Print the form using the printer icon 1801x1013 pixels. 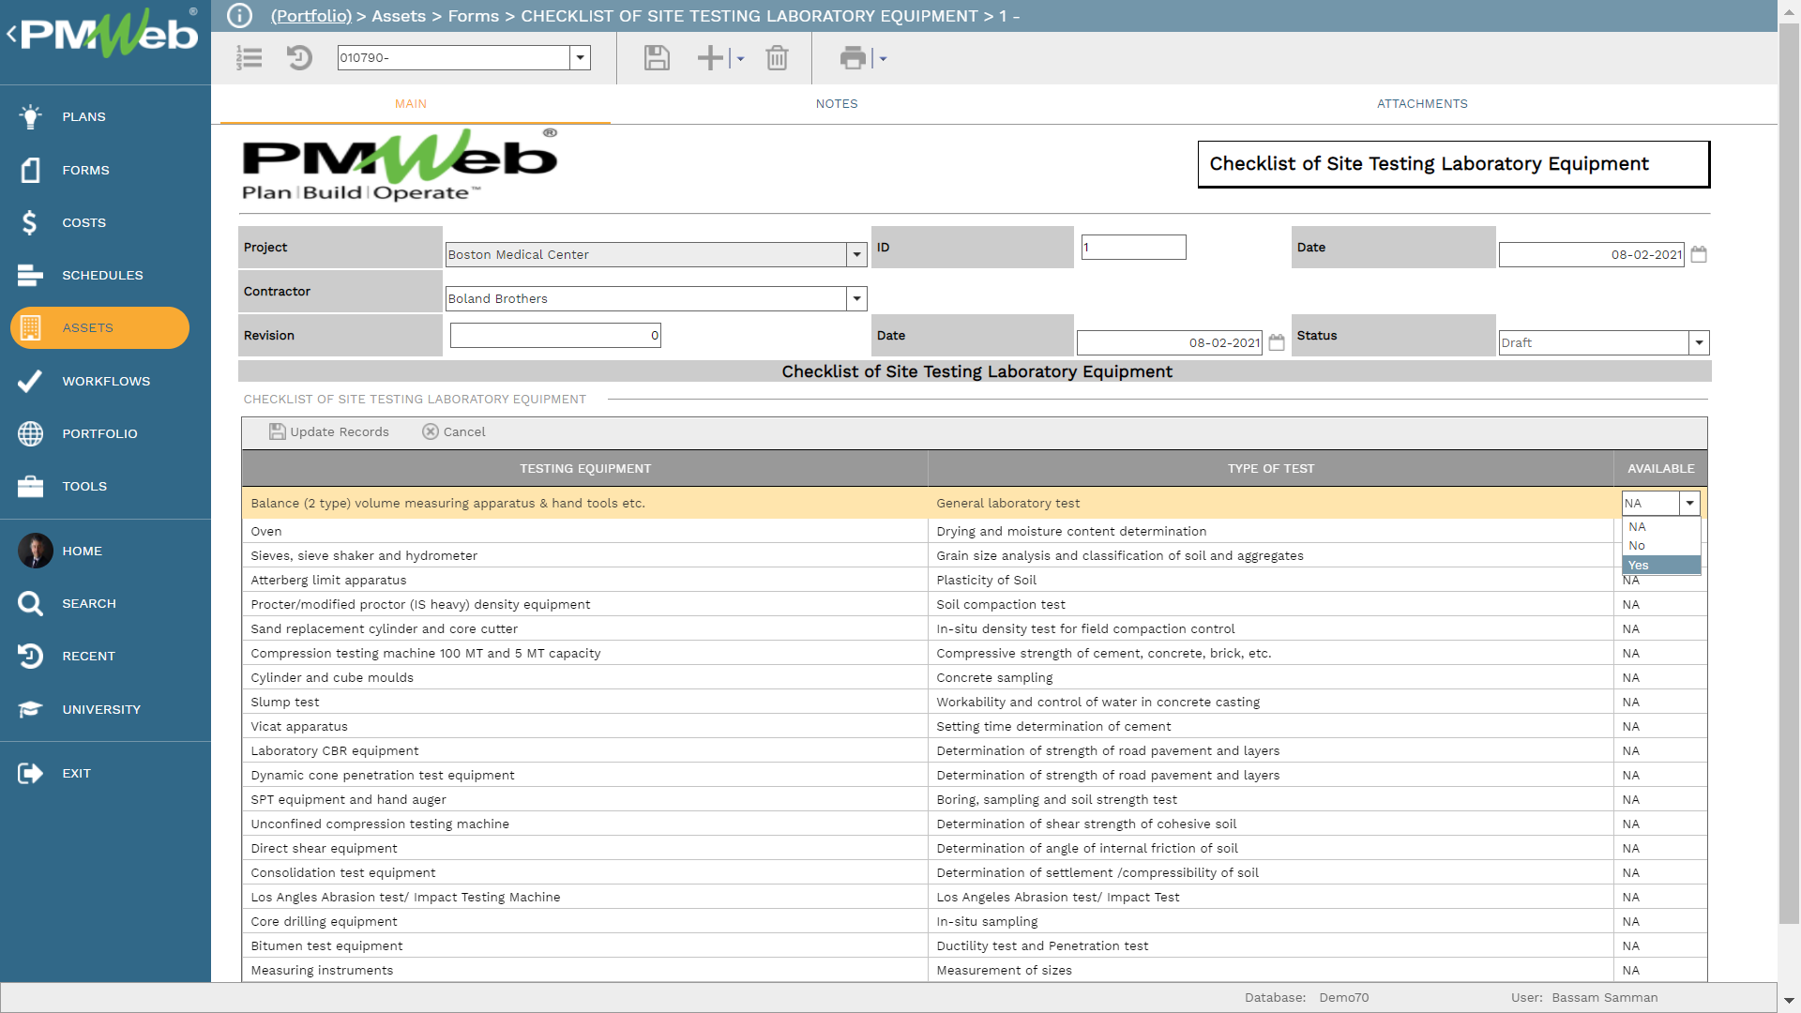point(853,58)
